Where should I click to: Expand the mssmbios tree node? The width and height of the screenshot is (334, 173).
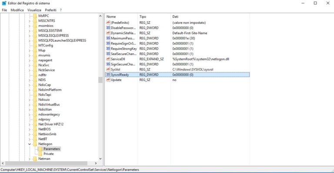[30, 26]
